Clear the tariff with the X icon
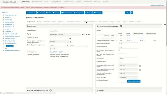This screenshot has height=94, width=167. pos(82,34)
